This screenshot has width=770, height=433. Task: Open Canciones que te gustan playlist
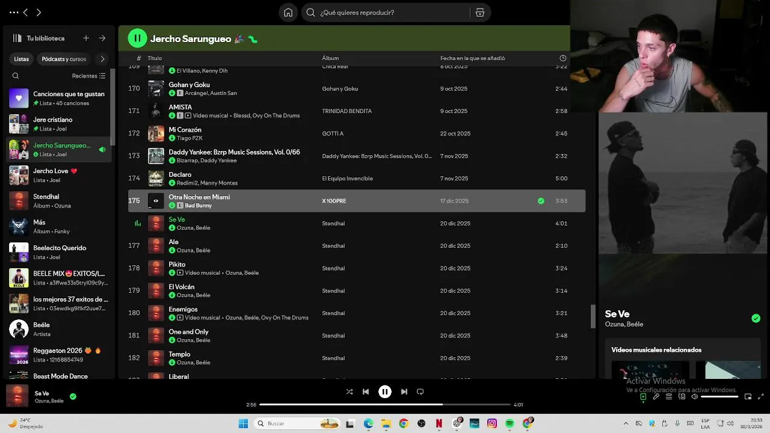(x=58, y=98)
